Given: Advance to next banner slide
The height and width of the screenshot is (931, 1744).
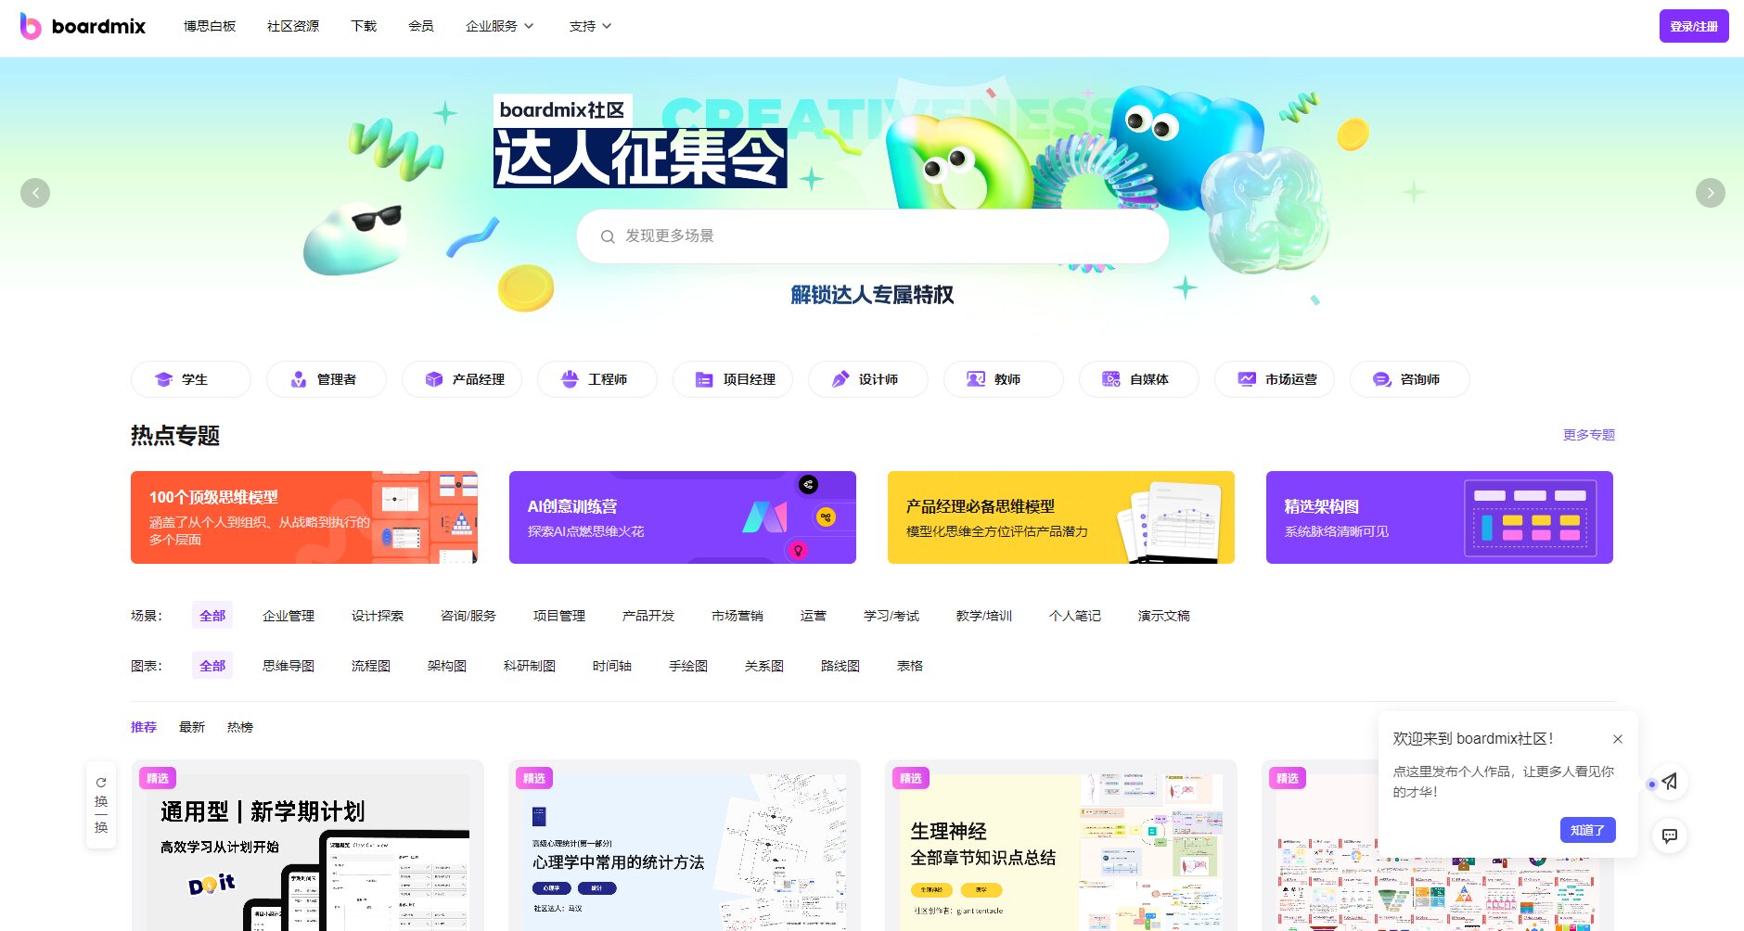Looking at the screenshot, I should 1710,193.
